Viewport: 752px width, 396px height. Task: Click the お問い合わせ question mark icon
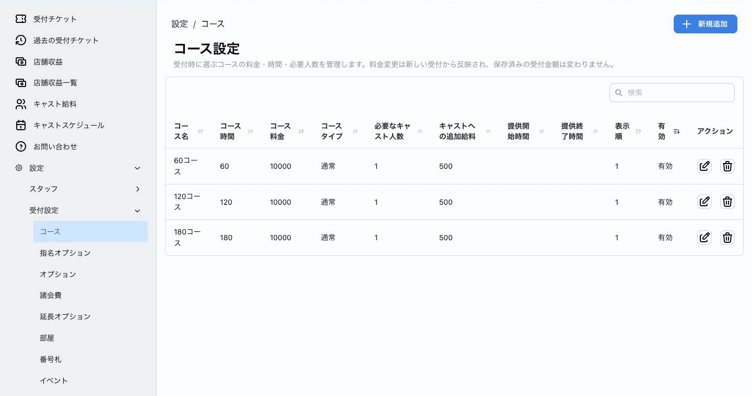tap(20, 146)
